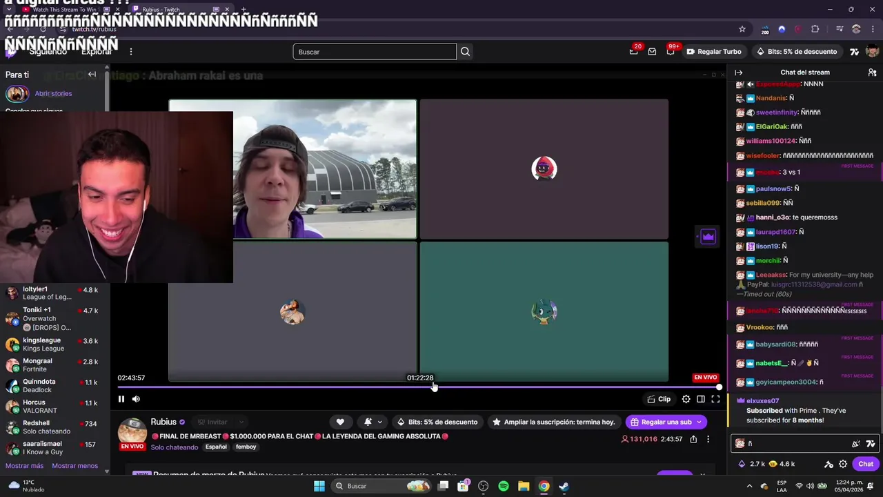Image resolution: width=883 pixels, height=497 pixels.
Task: Open the video player settings gear
Action: [686, 399]
